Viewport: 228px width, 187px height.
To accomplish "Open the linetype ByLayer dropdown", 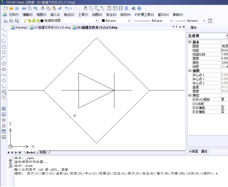I will tap(172, 21).
